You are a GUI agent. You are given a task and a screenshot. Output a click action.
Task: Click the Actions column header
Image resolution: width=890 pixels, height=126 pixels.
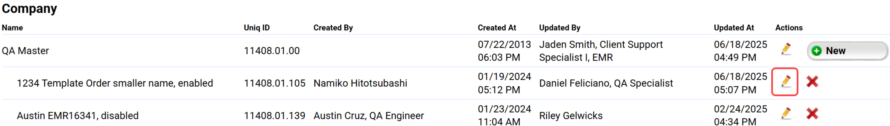(789, 27)
